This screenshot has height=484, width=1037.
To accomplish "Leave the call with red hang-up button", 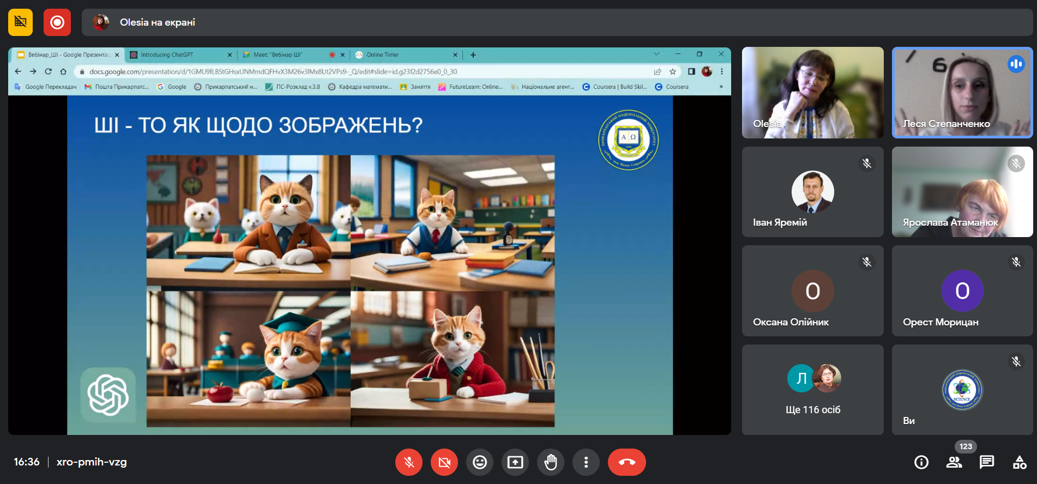I will 627,462.
